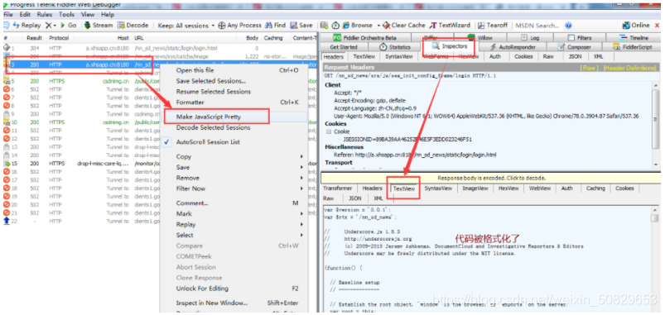Open the FiddlerScript tab
Image resolution: width=665 pixels, height=315 pixels.
632,47
